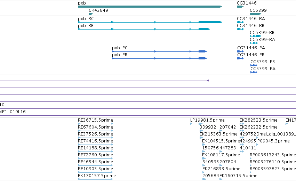Click the pxb-RC transcript thick exon

(210, 22)
